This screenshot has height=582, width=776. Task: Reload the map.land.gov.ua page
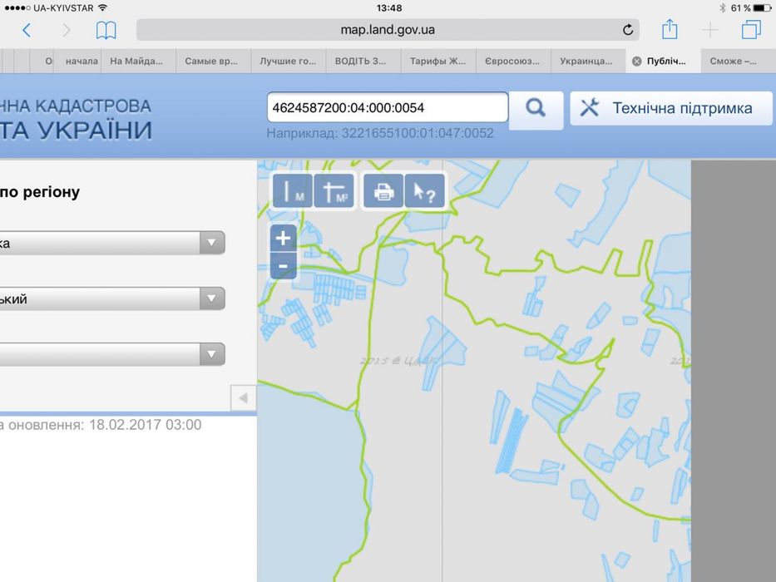click(x=627, y=30)
